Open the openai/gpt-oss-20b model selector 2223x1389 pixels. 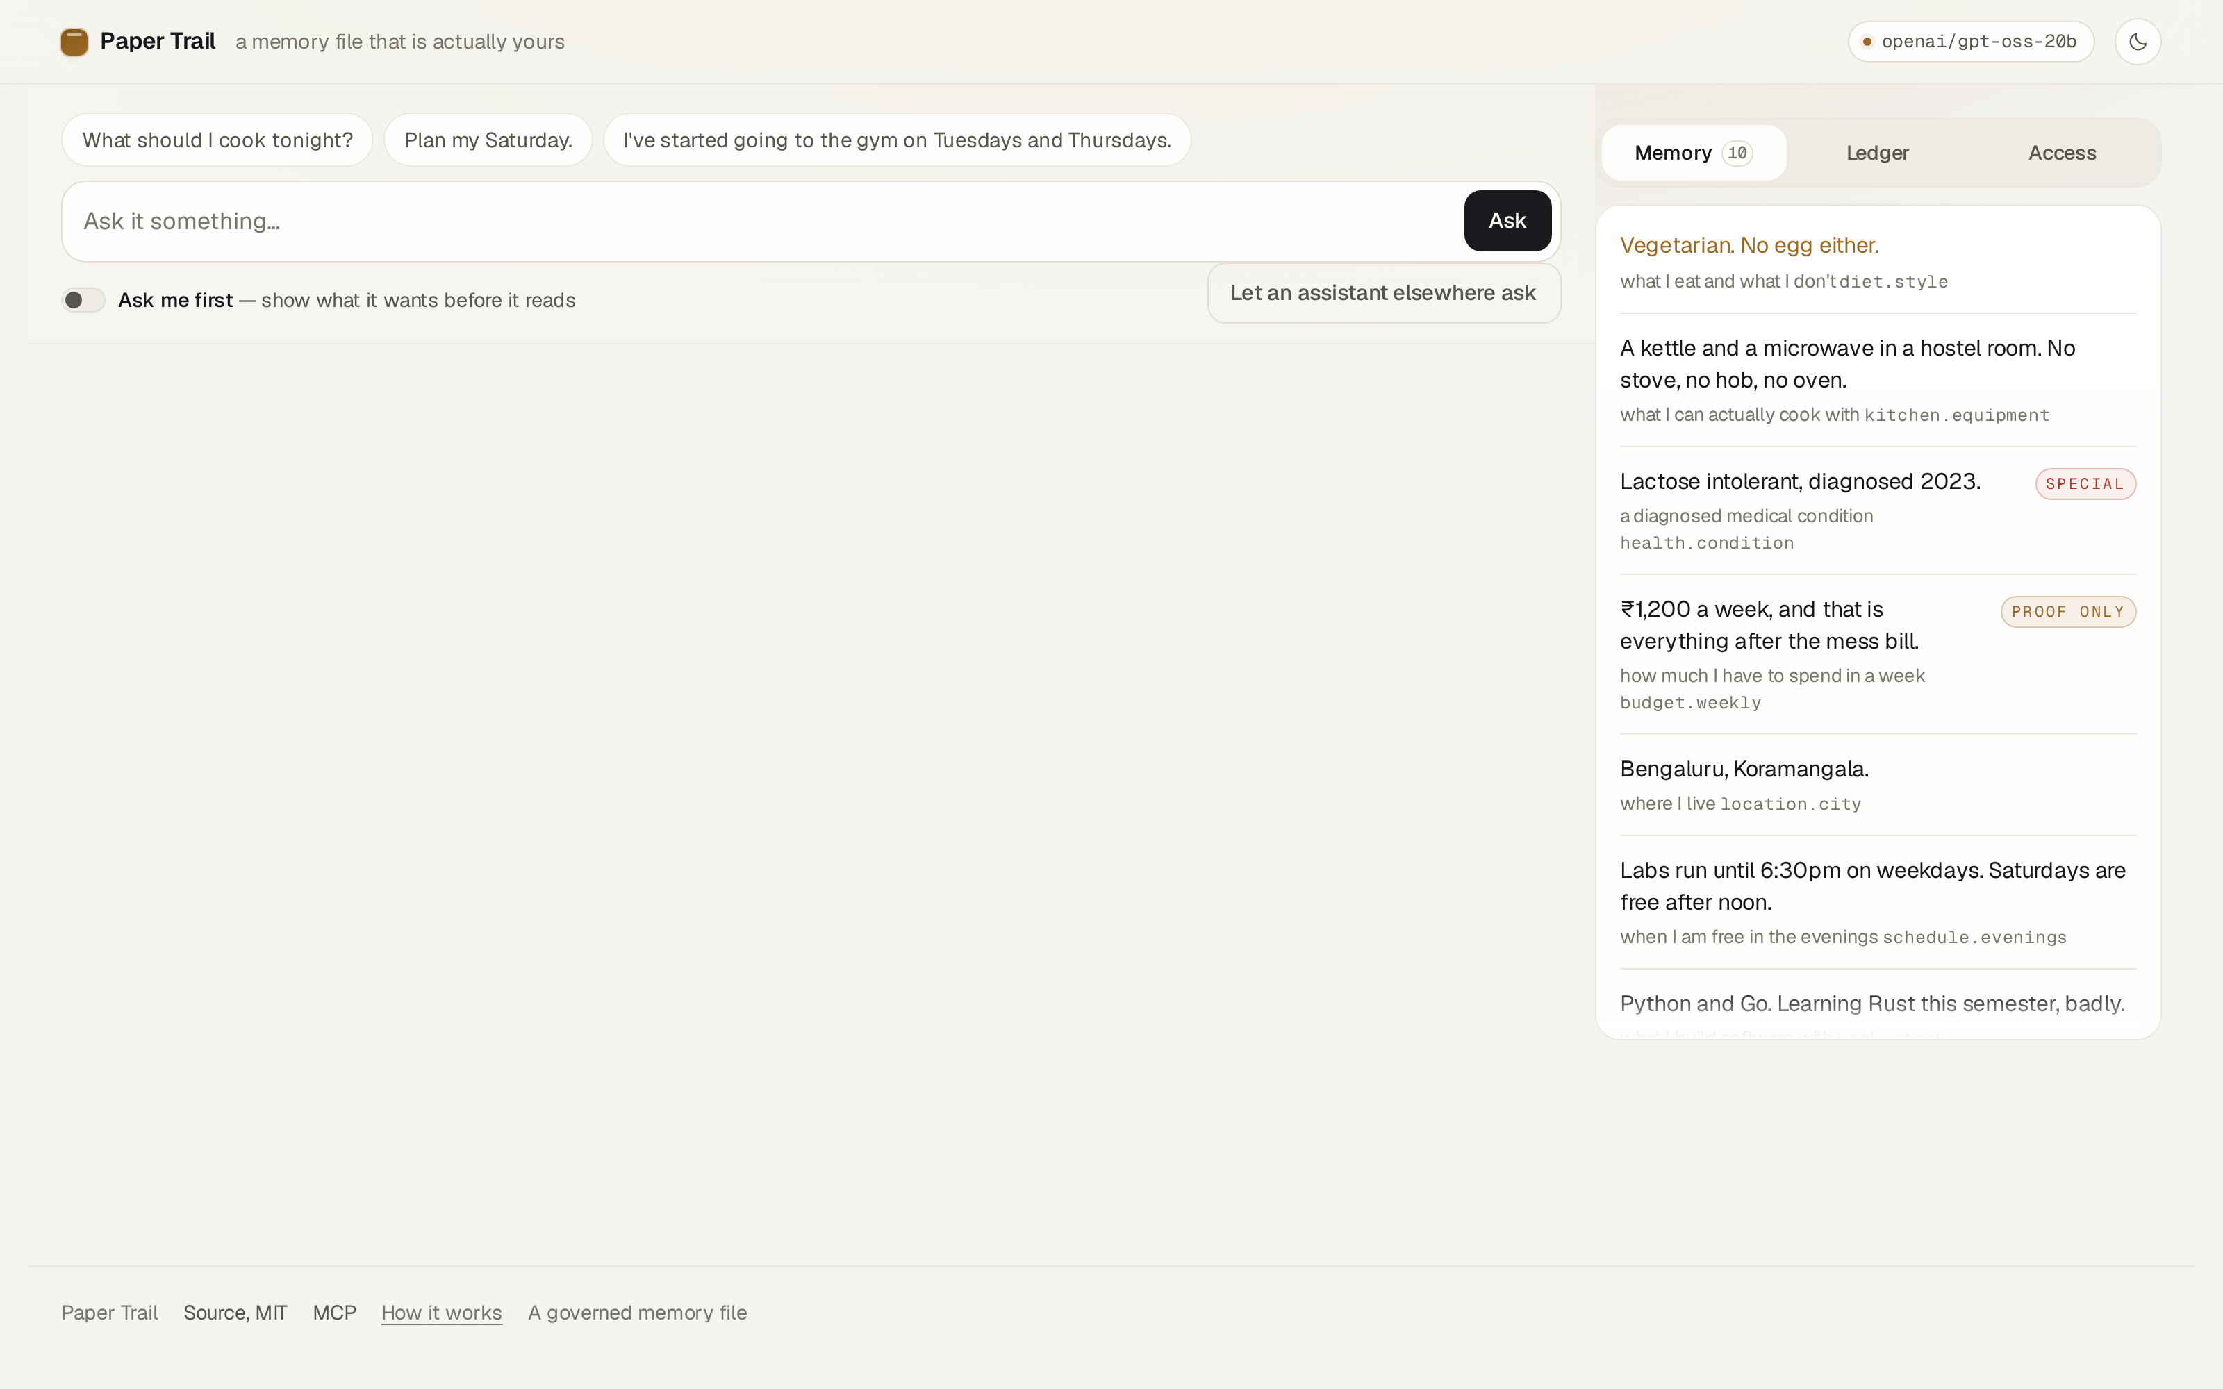(1970, 42)
